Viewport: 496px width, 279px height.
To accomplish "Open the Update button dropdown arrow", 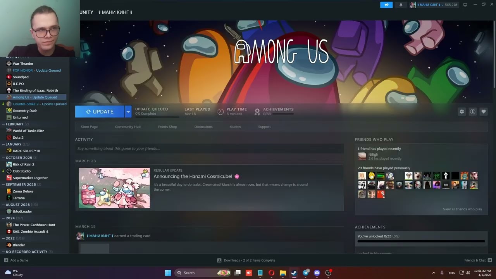I will [128, 112].
